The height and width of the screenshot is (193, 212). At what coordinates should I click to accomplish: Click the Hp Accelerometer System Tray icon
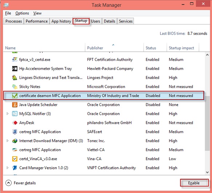point(15,68)
